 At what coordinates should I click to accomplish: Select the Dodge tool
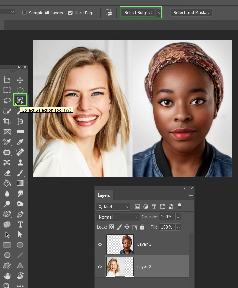tap(7, 204)
